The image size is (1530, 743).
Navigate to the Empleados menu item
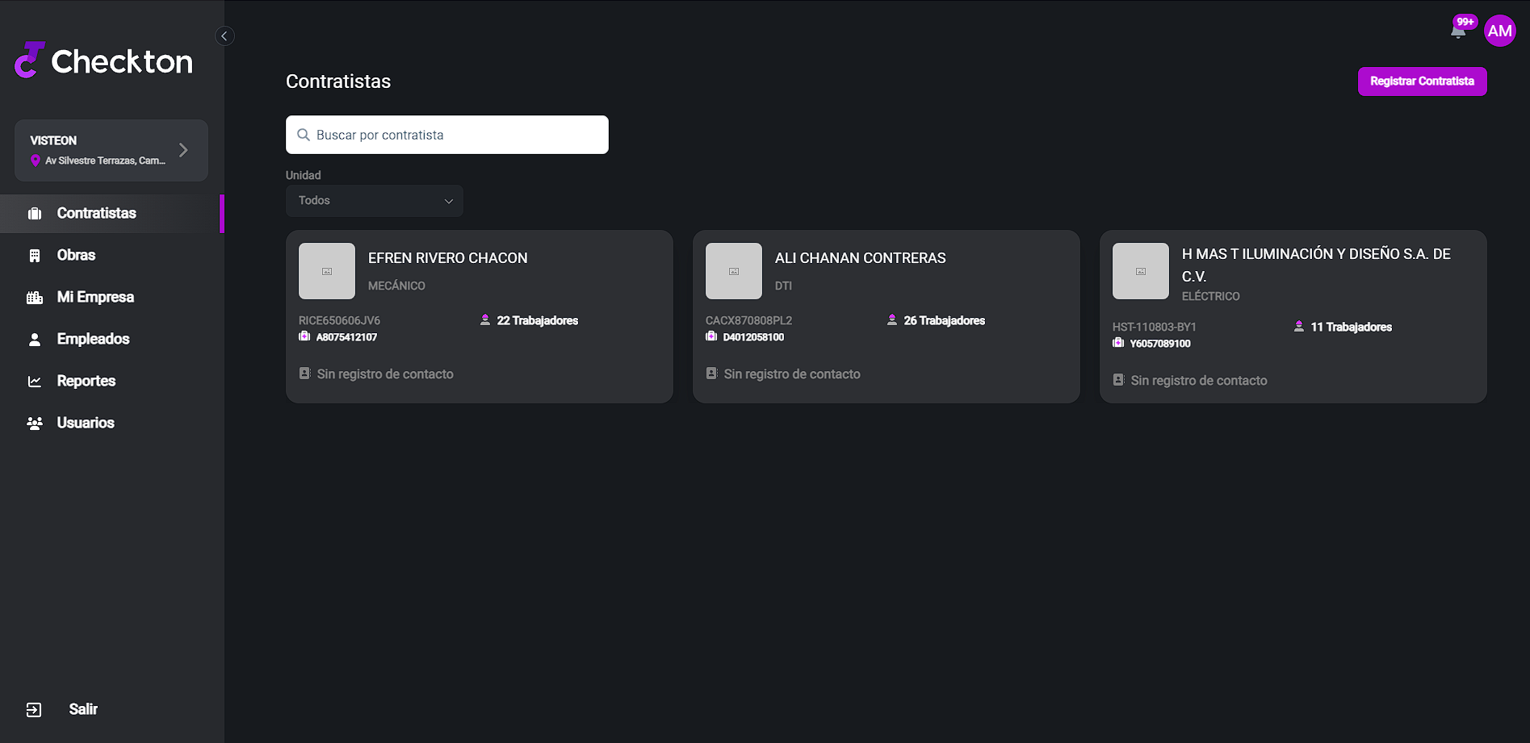tap(111, 340)
